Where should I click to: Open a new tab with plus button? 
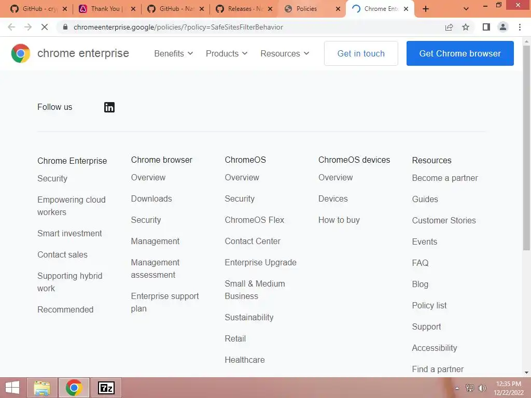click(x=426, y=9)
